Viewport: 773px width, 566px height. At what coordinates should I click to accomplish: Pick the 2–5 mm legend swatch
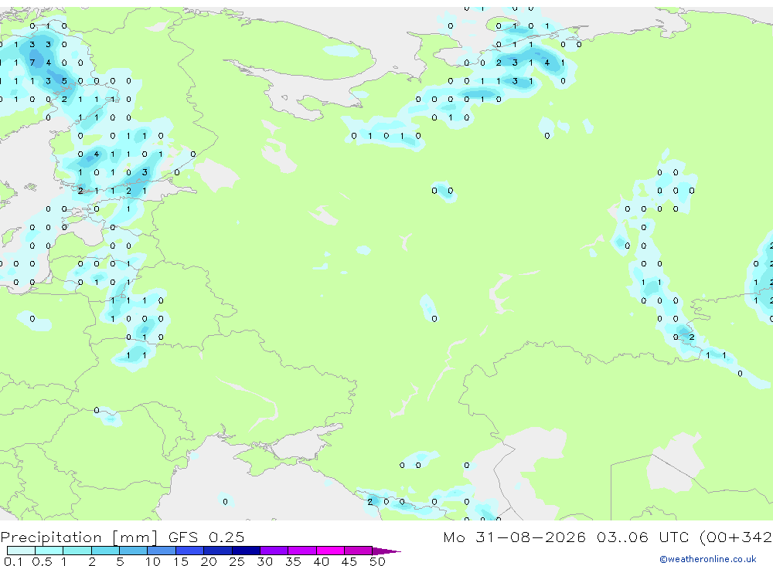pyautogui.click(x=105, y=551)
